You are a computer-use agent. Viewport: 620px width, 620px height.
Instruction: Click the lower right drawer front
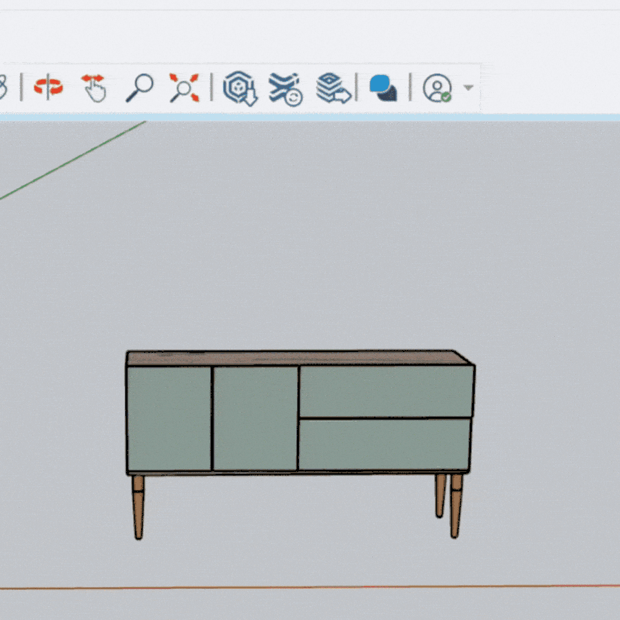(x=384, y=445)
